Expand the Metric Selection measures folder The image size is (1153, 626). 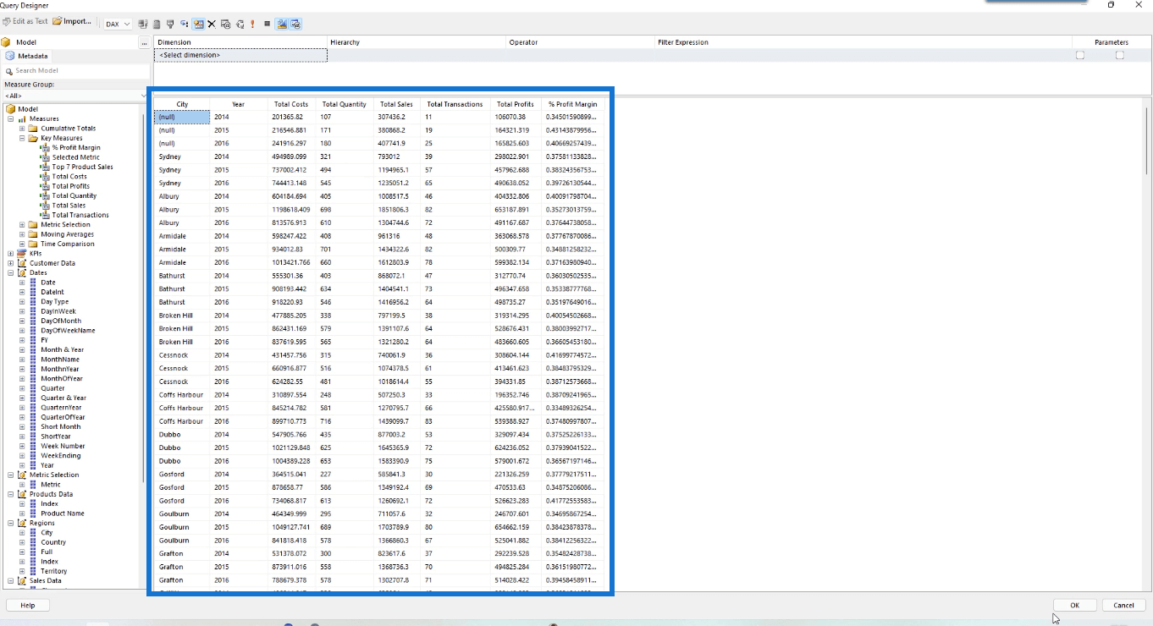coord(23,225)
